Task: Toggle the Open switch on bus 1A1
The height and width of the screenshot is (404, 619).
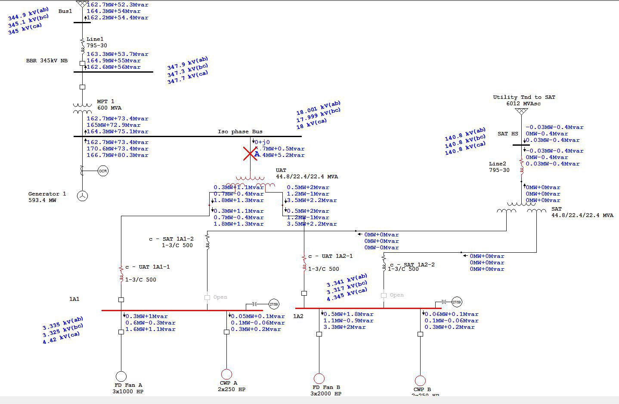Action: (x=207, y=297)
